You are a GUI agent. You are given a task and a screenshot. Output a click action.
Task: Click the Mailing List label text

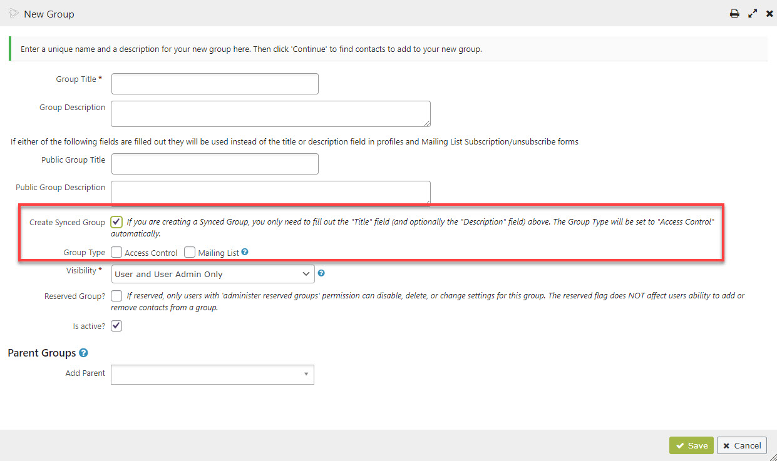point(219,253)
